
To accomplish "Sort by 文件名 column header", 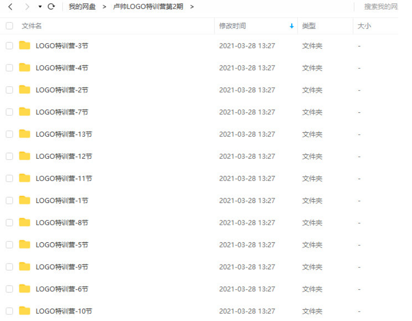I will pos(31,26).
